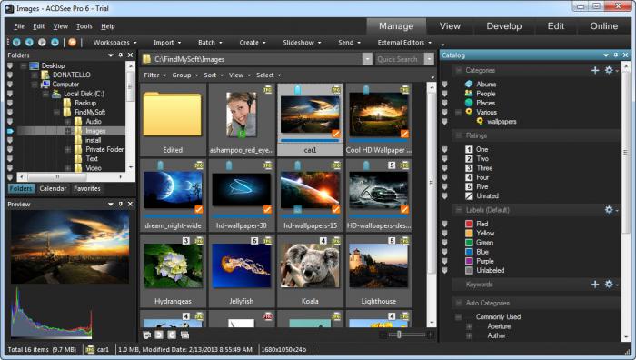Open the Batch dropdown

point(210,42)
